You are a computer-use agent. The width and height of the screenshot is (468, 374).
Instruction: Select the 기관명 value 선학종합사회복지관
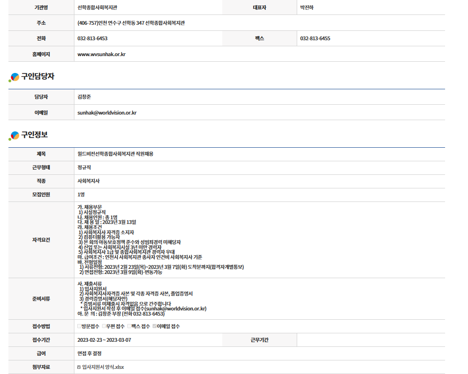pyautogui.click(x=97, y=8)
